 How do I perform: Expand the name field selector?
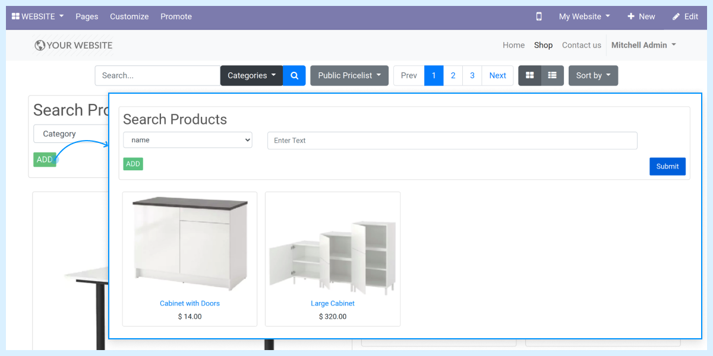pyautogui.click(x=187, y=139)
